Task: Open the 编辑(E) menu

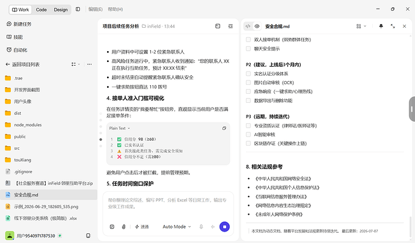Action: [x=95, y=9]
